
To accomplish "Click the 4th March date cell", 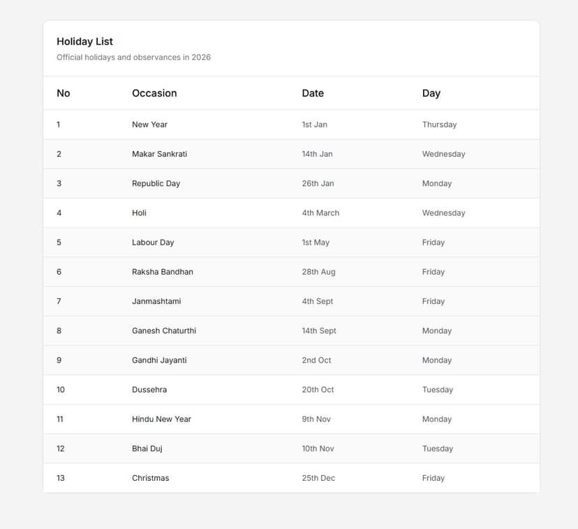I will click(320, 213).
